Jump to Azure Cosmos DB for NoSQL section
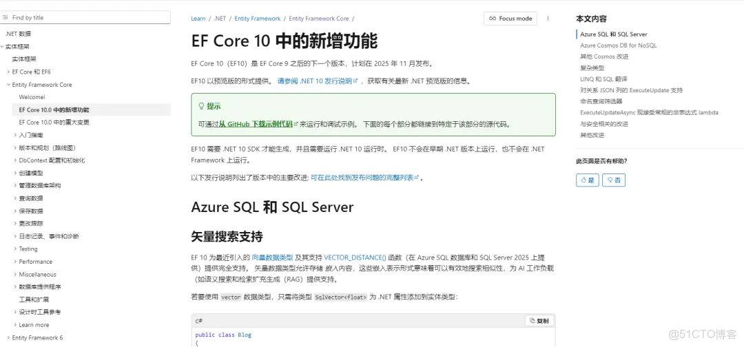The width and height of the screenshot is (744, 347). pos(618,45)
